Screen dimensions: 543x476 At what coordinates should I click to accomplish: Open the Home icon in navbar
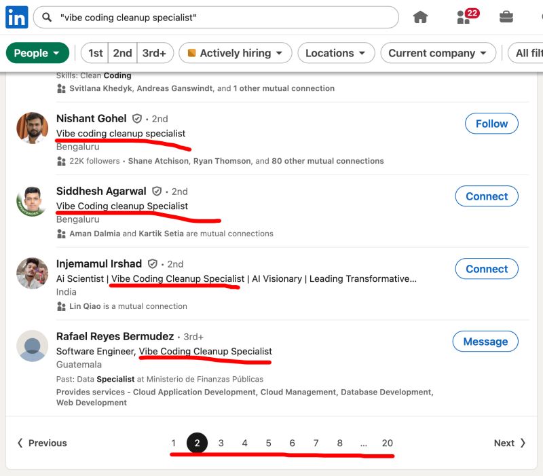click(421, 17)
